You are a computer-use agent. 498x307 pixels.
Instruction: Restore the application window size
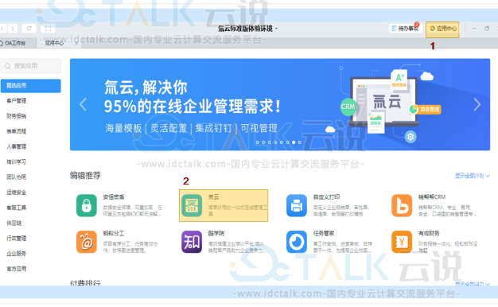click(x=487, y=29)
